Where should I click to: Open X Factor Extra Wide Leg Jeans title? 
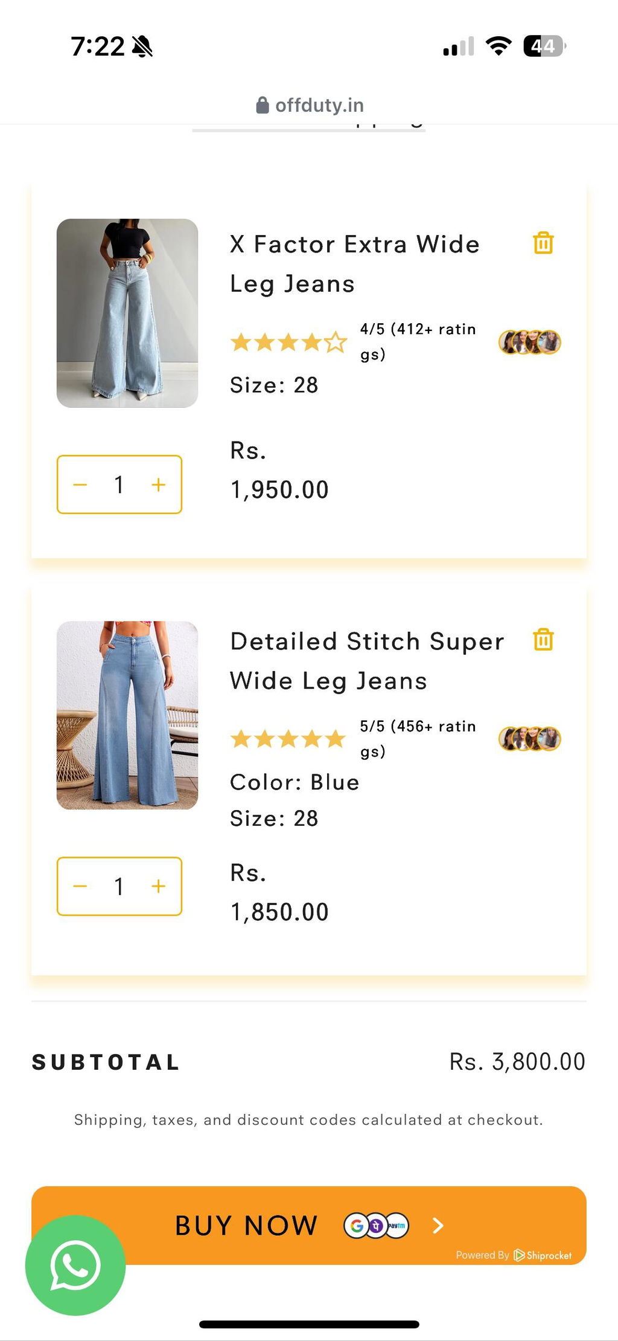point(355,264)
